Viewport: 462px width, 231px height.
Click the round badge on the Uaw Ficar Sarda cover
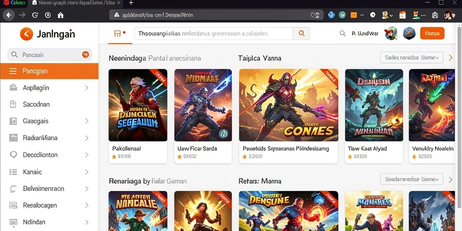click(x=224, y=134)
